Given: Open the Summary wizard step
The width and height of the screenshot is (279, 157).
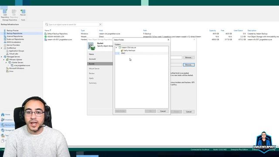Looking at the screenshot, I should [x=93, y=83].
